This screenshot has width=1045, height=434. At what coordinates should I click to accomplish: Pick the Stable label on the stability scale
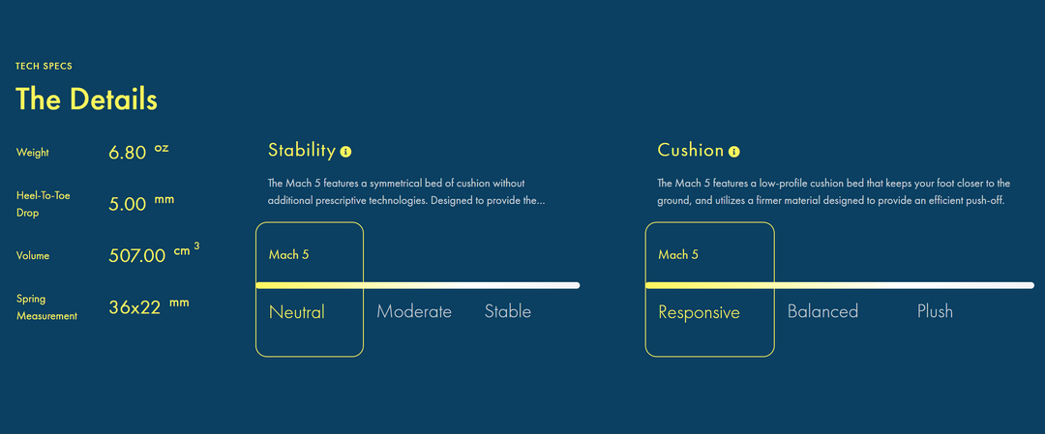click(x=508, y=312)
